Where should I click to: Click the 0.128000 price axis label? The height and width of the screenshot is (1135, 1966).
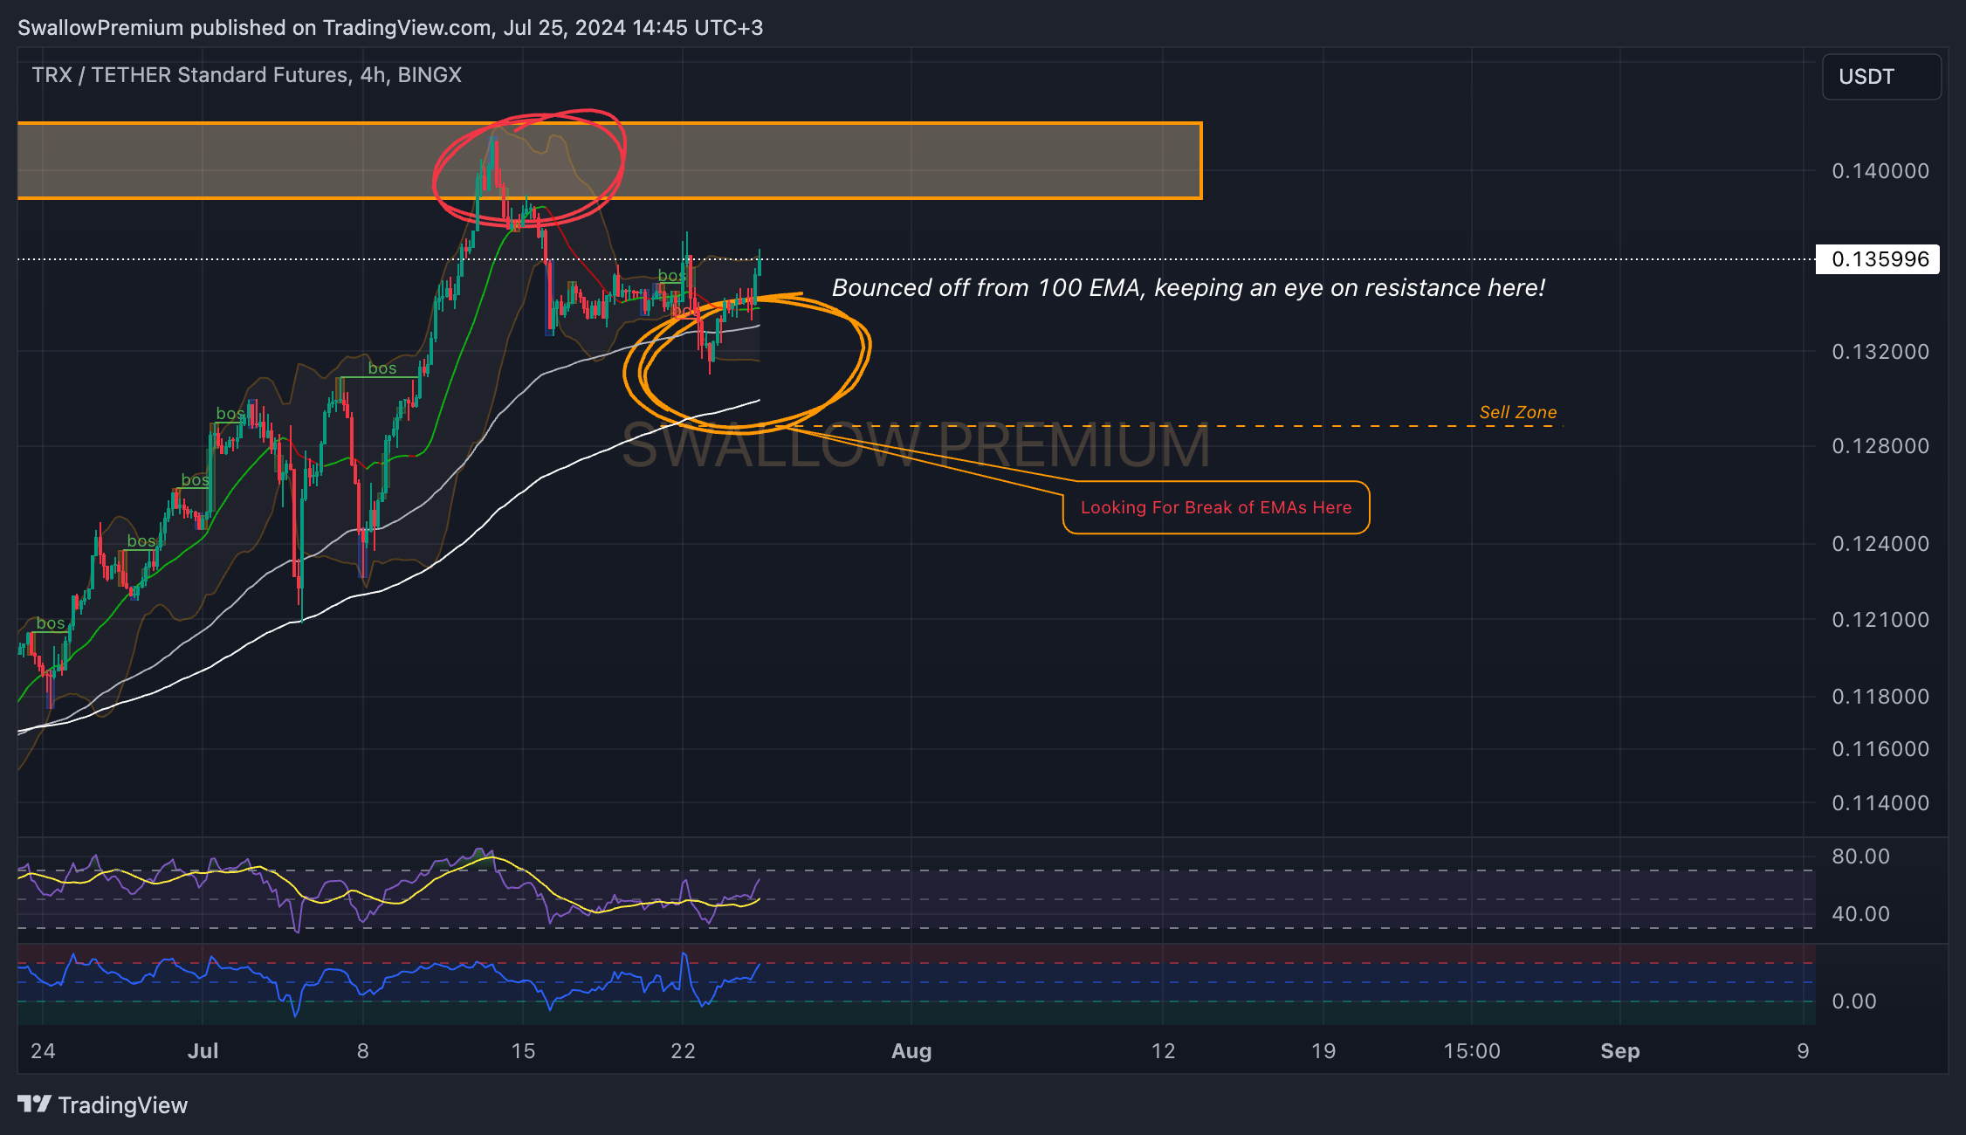[x=1880, y=446]
